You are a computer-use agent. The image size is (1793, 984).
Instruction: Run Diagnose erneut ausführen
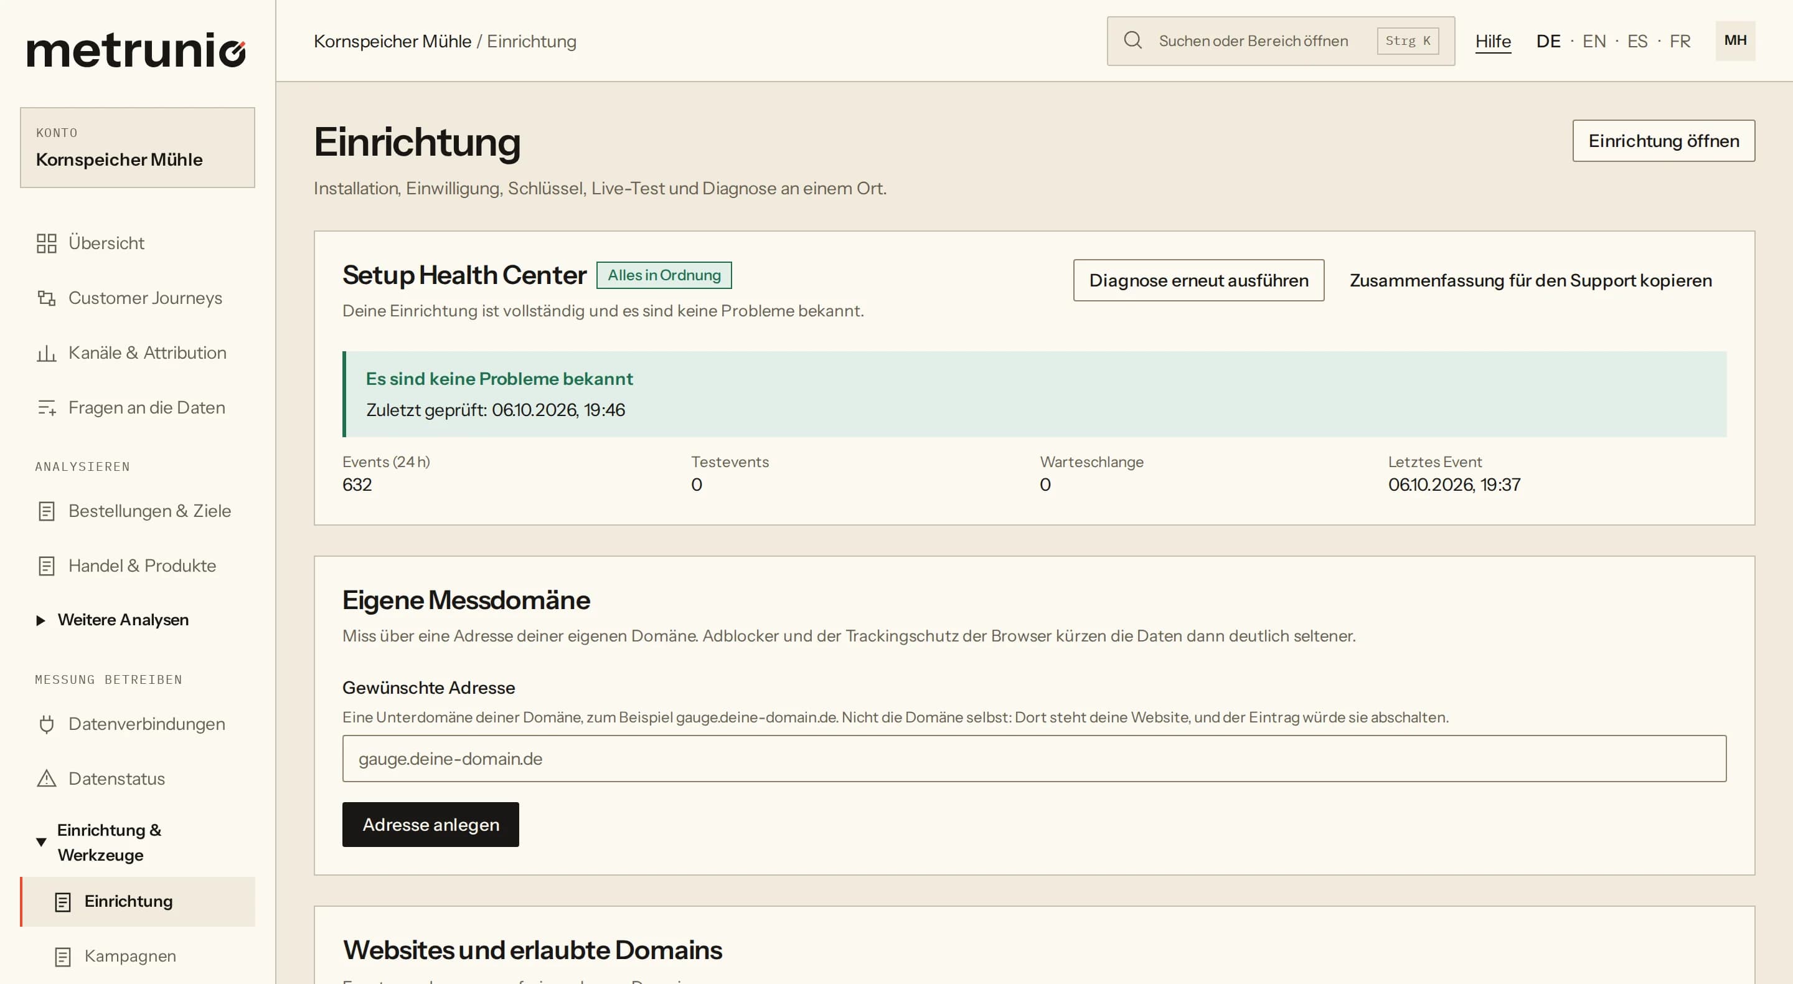pos(1198,281)
